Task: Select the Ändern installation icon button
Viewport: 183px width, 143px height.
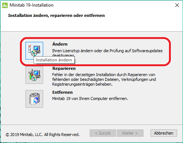Action: tap(34, 51)
